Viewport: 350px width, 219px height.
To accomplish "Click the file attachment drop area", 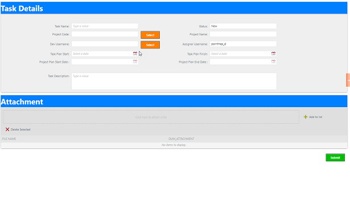I will (x=151, y=117).
